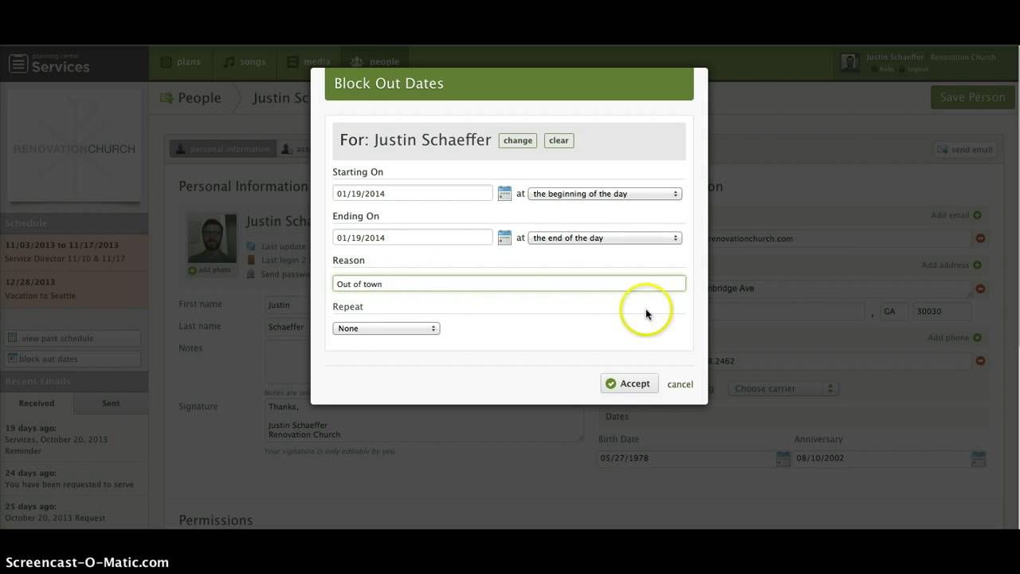Open the plans tab

point(180,62)
